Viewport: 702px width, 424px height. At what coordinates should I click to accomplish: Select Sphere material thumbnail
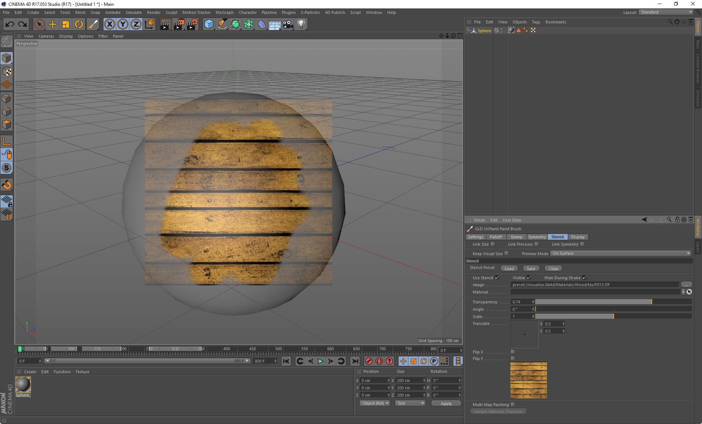click(x=23, y=385)
